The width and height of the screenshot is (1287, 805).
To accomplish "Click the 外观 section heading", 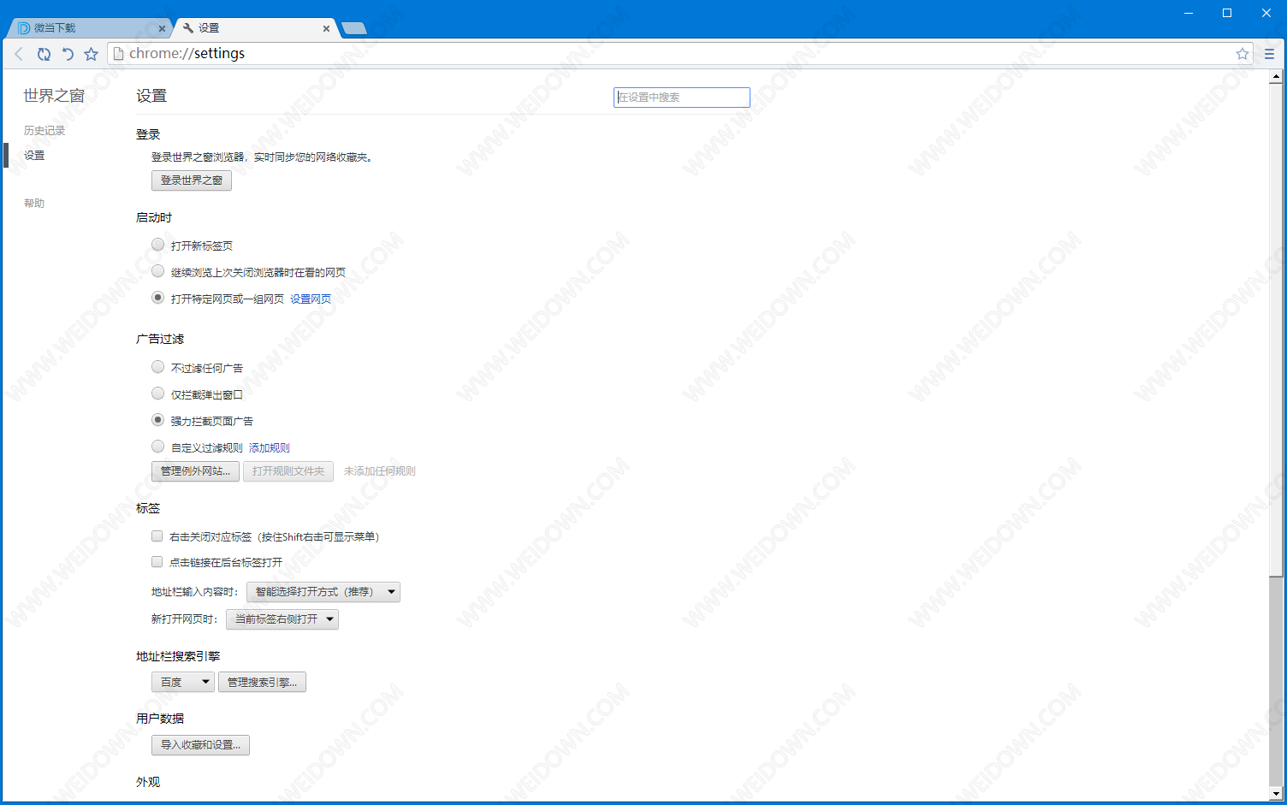I will click(148, 783).
